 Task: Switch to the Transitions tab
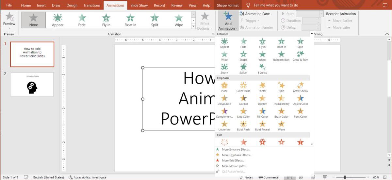coord(92,5)
